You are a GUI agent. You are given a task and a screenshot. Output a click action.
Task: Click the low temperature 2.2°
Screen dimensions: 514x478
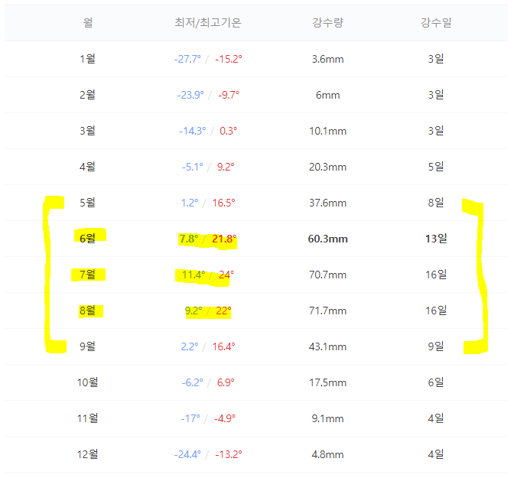click(190, 346)
